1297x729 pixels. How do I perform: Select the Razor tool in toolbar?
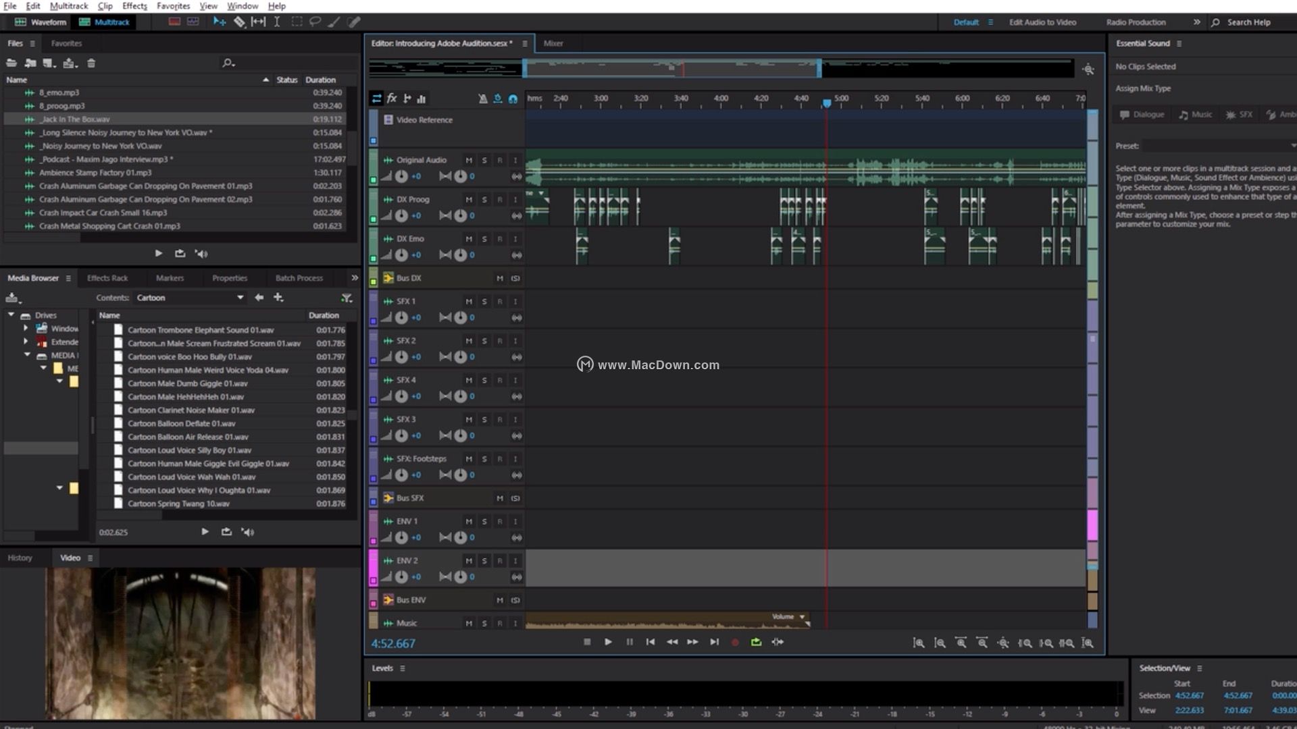[x=239, y=22]
